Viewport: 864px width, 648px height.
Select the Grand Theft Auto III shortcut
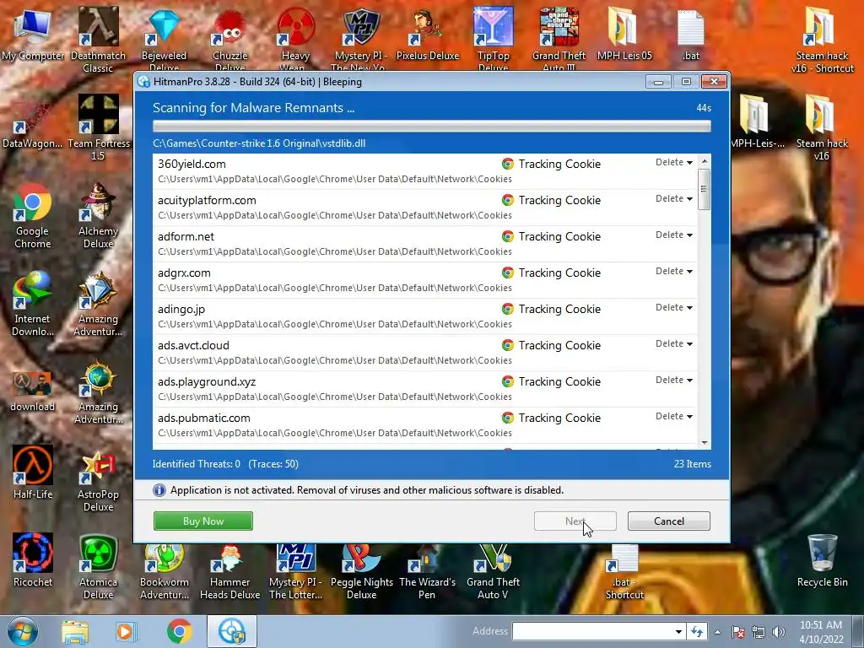[x=559, y=40]
